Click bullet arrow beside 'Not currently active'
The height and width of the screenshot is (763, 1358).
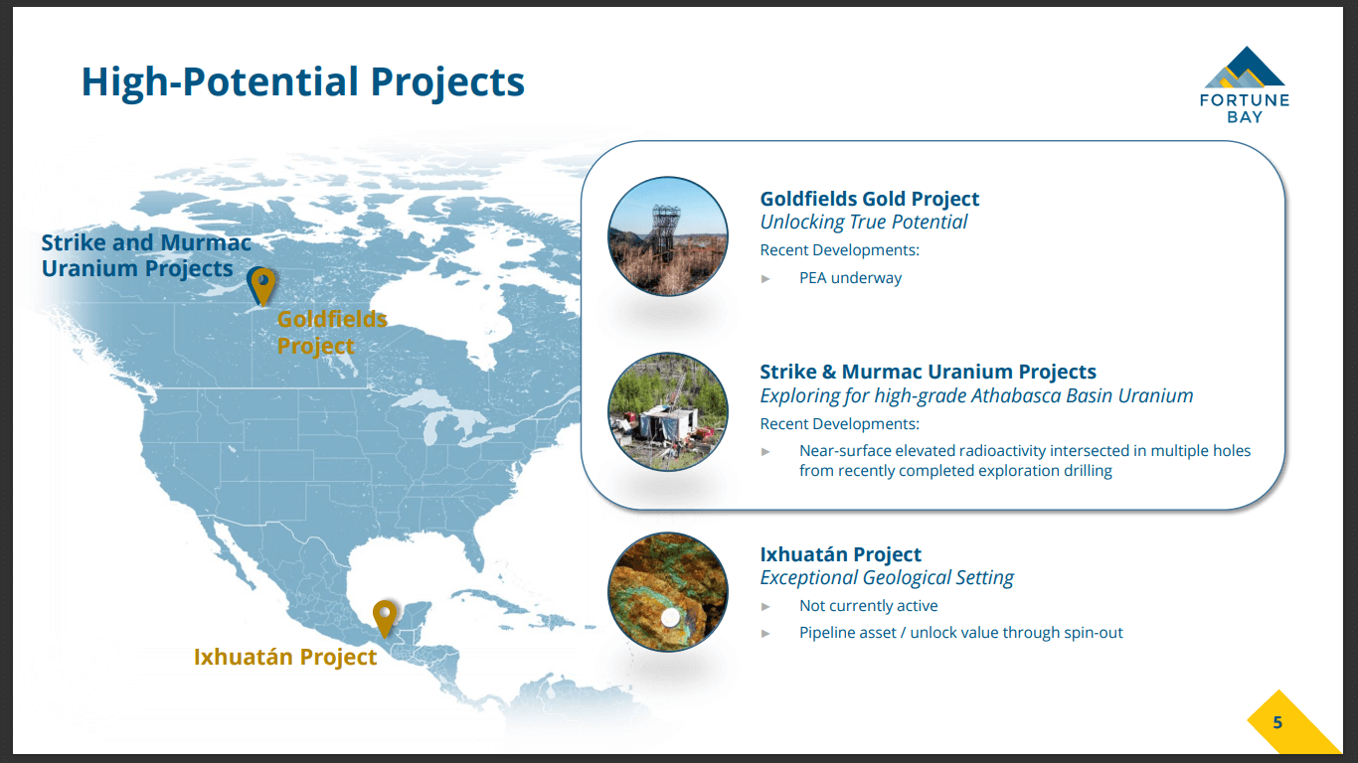(765, 606)
